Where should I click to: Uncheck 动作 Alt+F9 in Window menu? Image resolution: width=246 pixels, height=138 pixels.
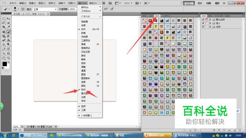tap(90, 29)
